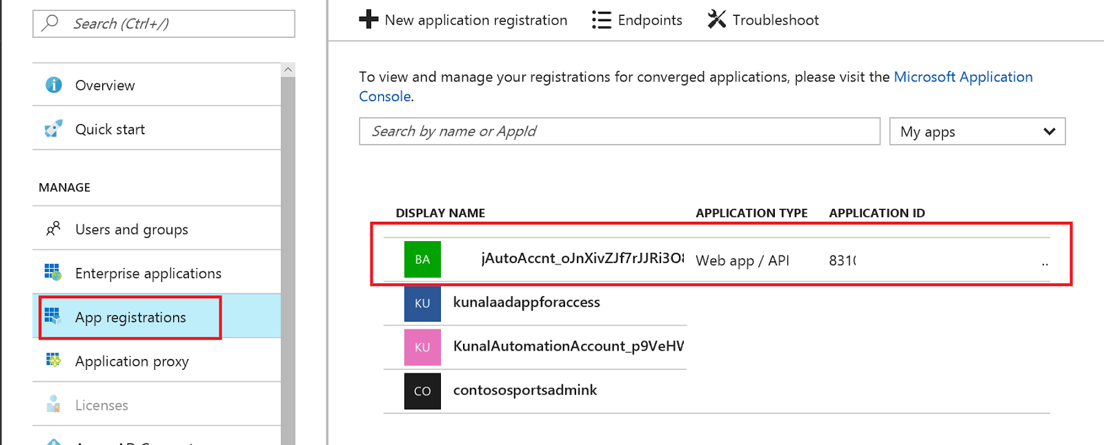Click the Troubleshoot tools icon
The height and width of the screenshot is (445, 1104).
coord(716,19)
